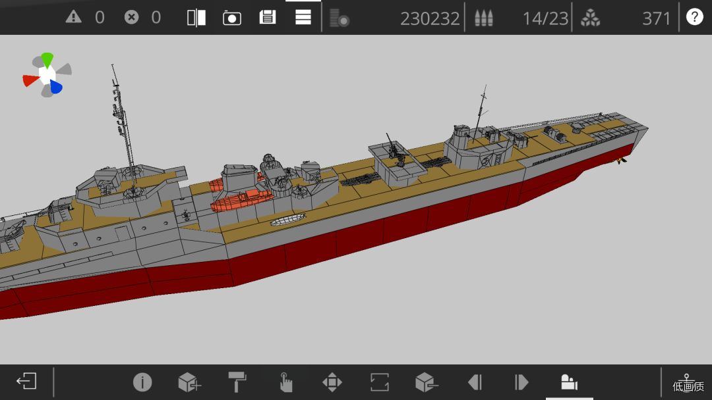Open the warnings triangle indicator

(x=74, y=17)
